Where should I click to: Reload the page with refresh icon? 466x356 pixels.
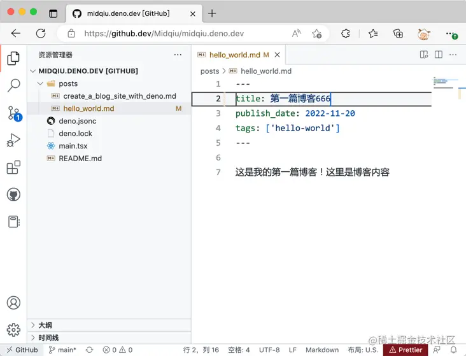[x=41, y=33]
